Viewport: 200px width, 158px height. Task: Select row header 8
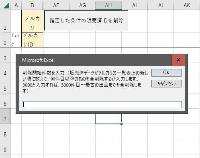(x=5, y=132)
